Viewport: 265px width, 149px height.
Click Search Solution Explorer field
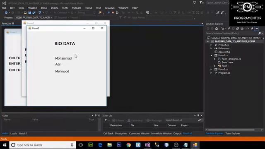point(231,33)
